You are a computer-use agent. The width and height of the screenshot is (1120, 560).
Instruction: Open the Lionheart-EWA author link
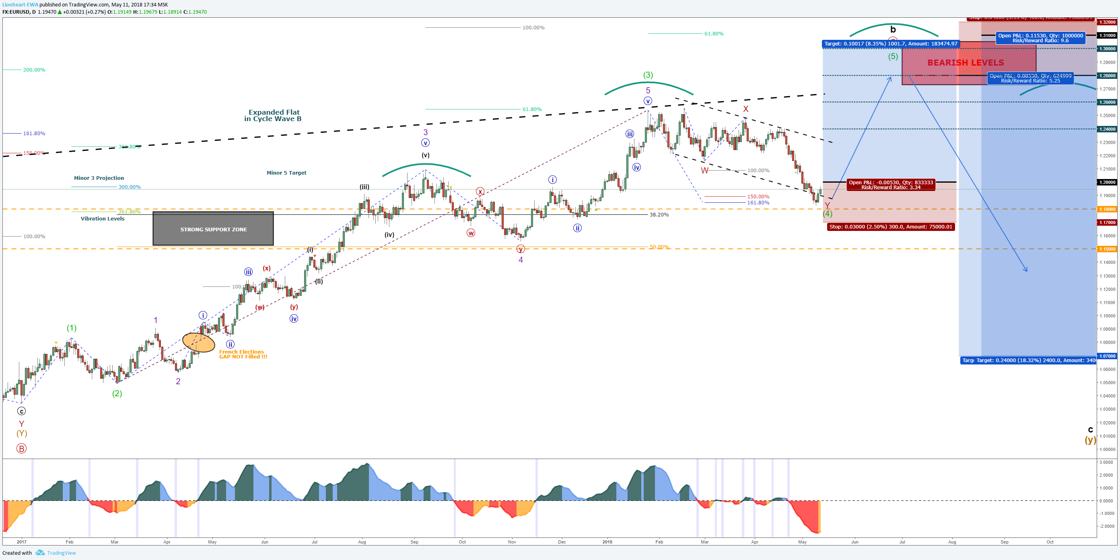point(21,5)
